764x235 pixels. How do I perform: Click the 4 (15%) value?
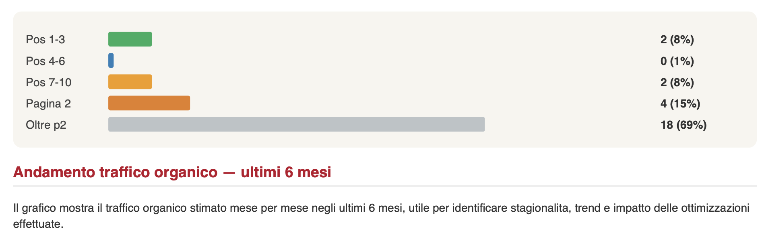pos(680,103)
